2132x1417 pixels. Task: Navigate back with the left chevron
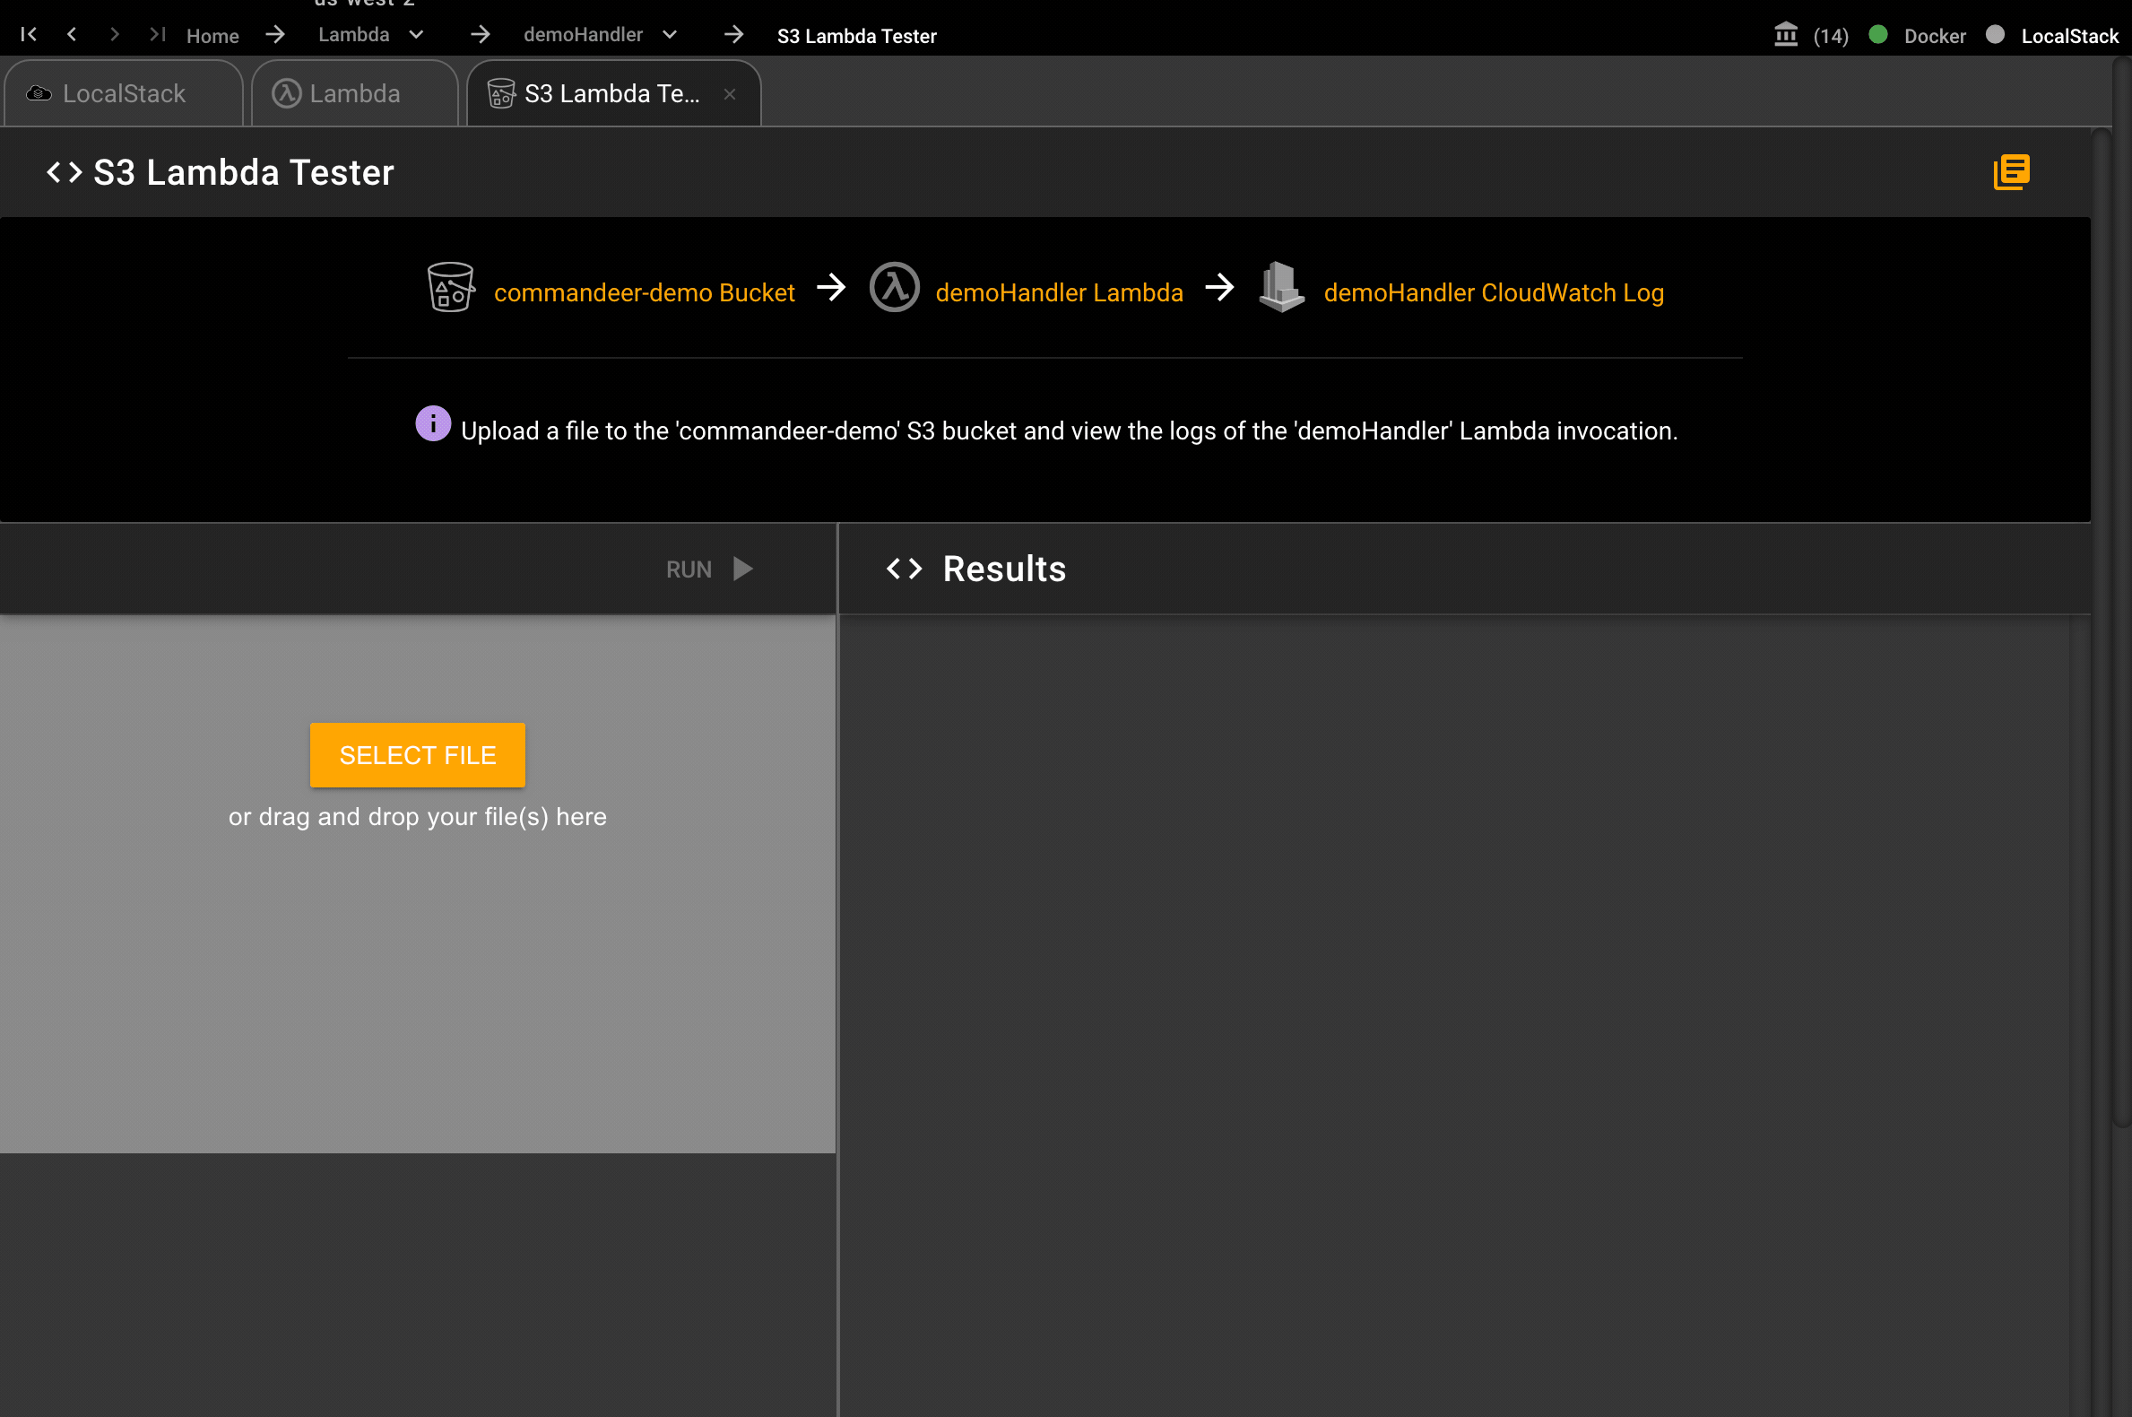click(x=72, y=34)
